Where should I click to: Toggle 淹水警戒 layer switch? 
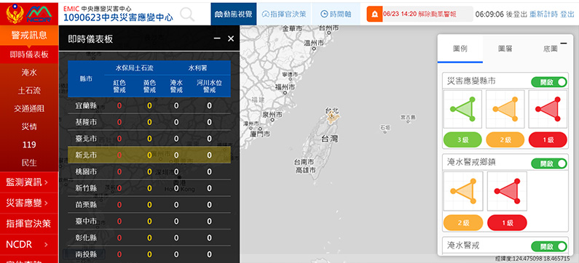pyautogui.click(x=548, y=246)
